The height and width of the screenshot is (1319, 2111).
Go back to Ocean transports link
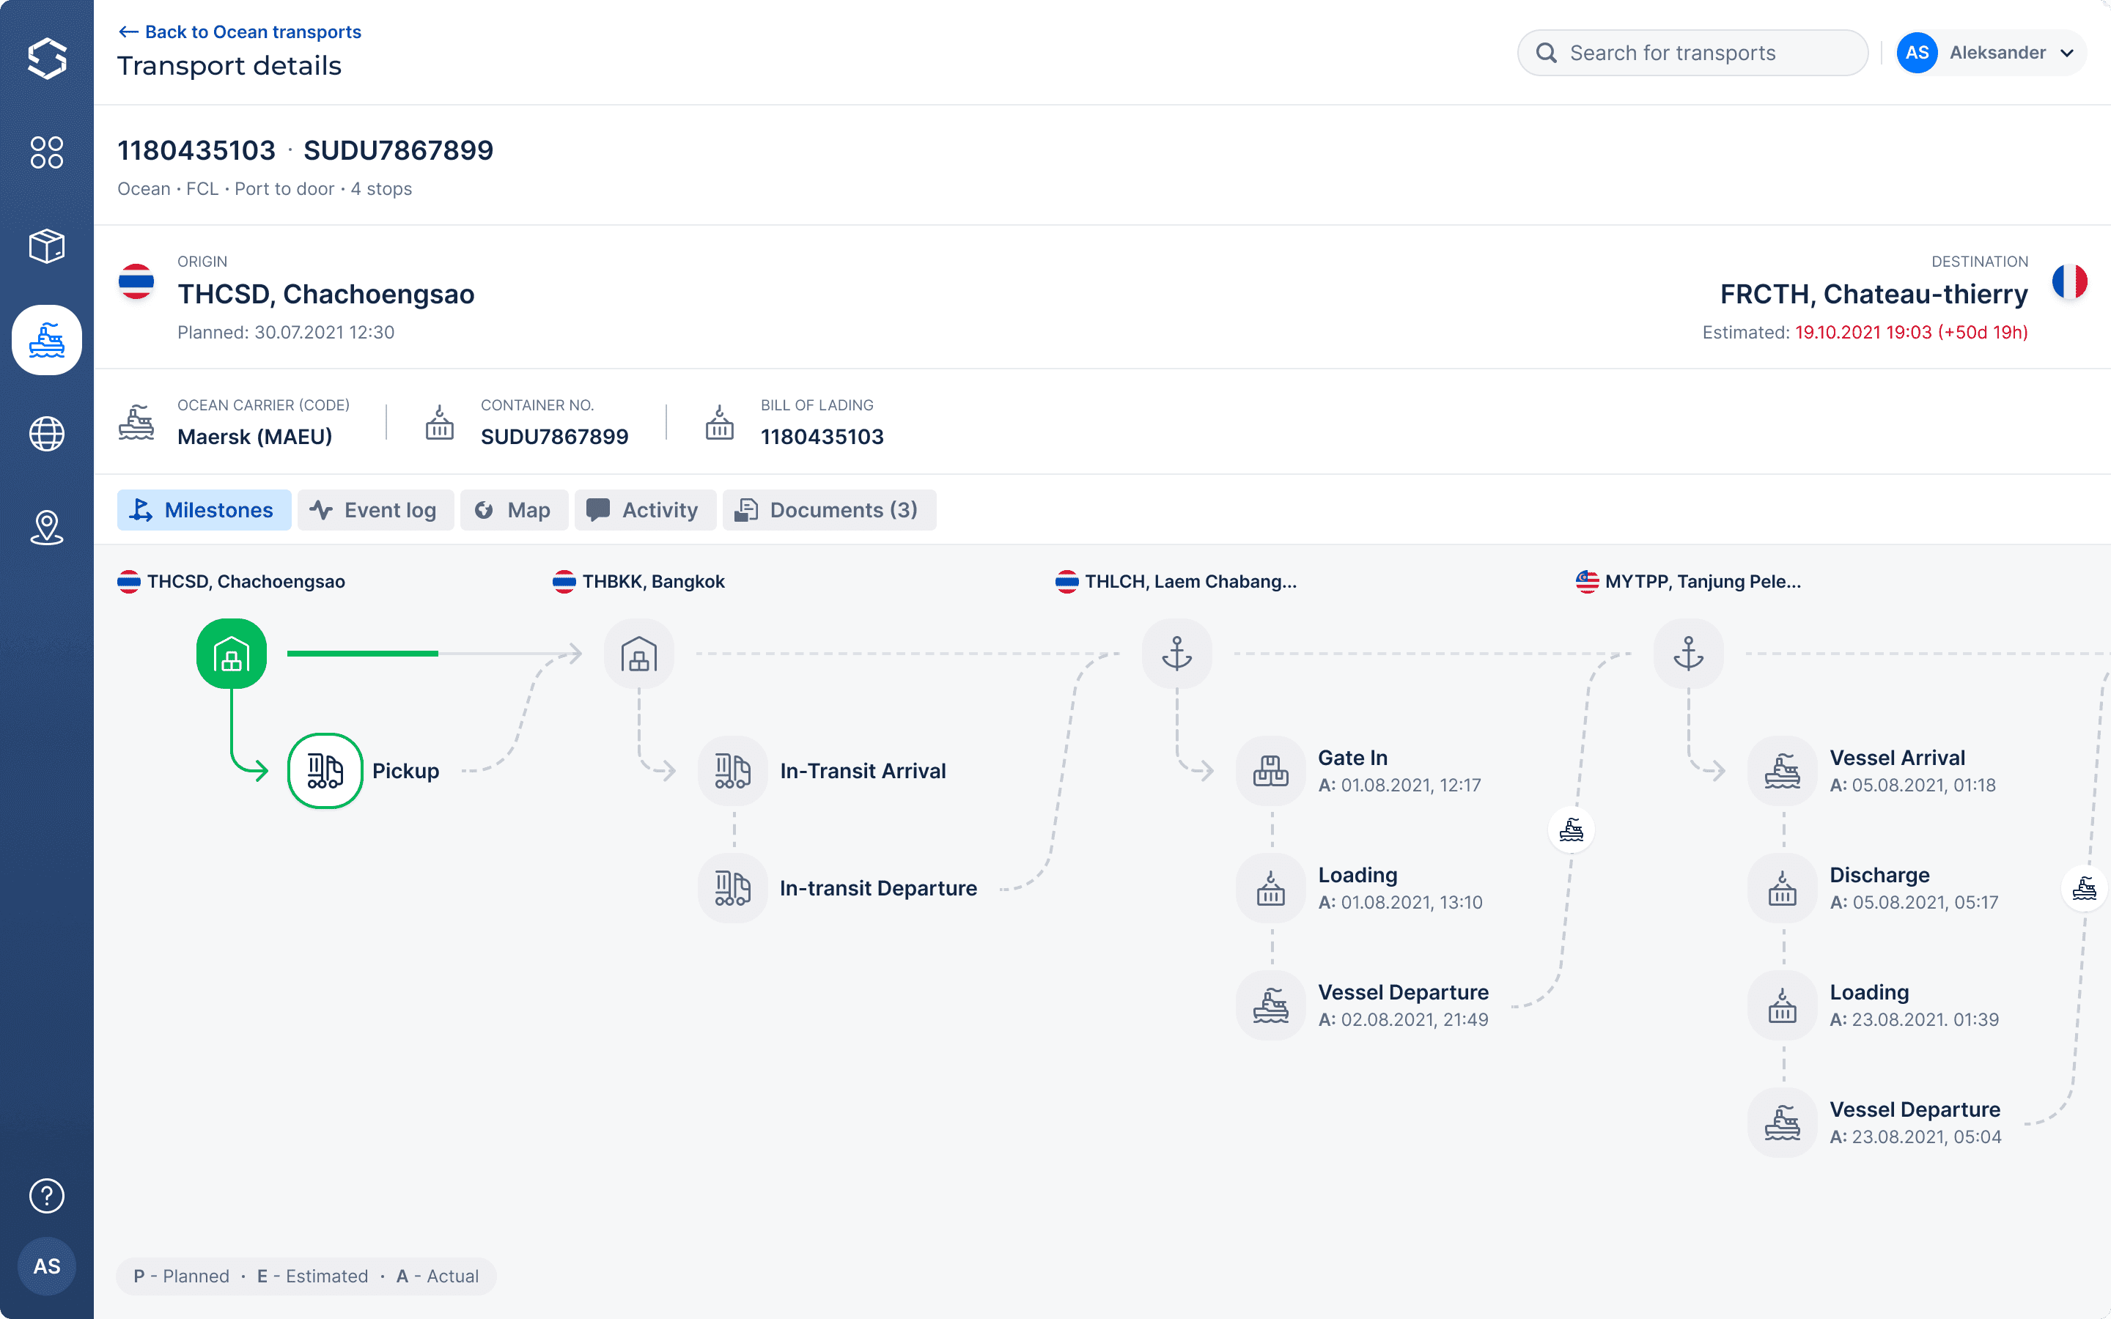pyautogui.click(x=240, y=32)
